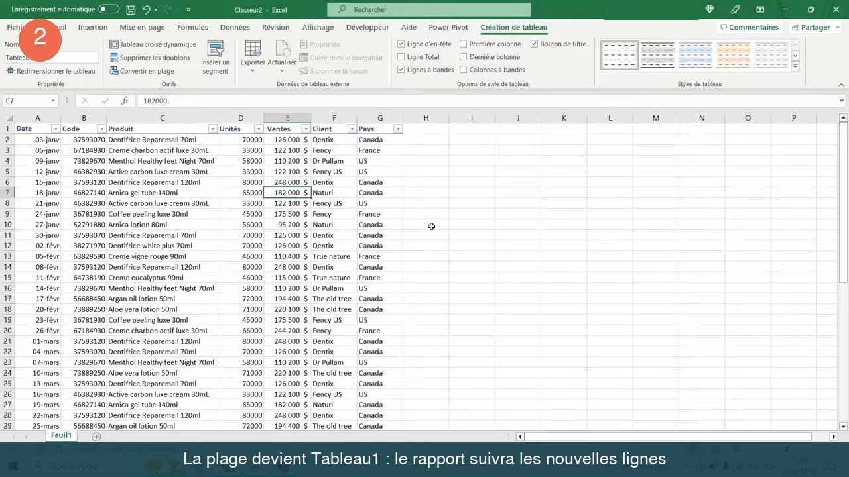The height and width of the screenshot is (477, 849).
Task: Expand the table styles gallery More arrow
Action: click(795, 66)
